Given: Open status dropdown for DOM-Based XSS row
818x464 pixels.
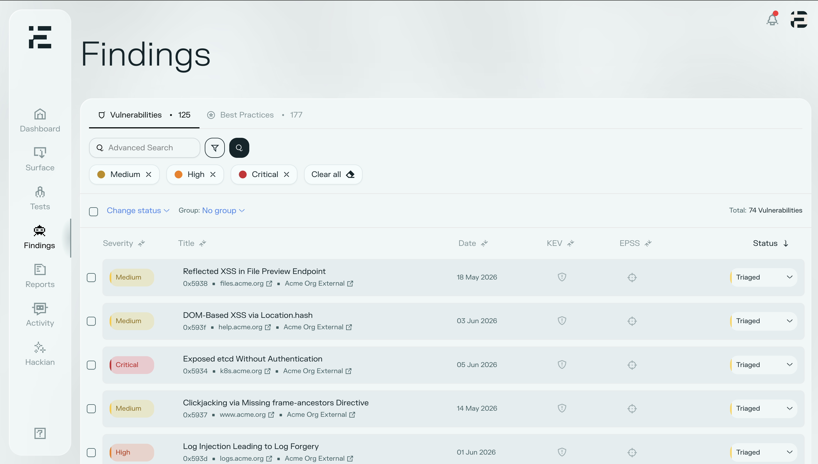Looking at the screenshot, I should point(764,321).
